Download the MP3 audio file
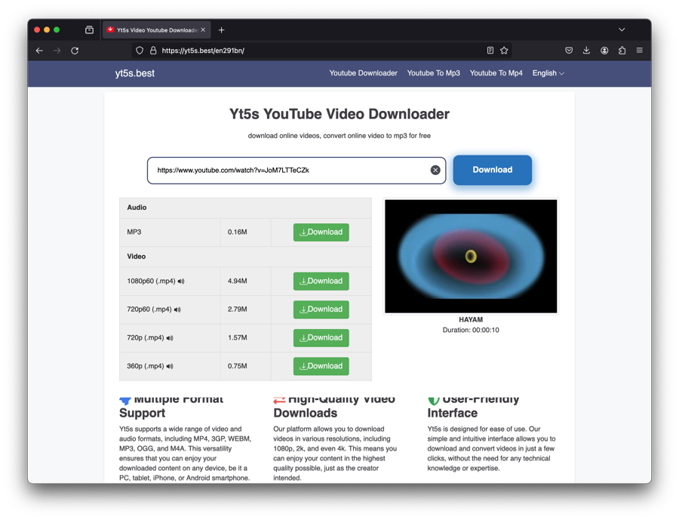This screenshot has height=520, width=679. tap(321, 232)
